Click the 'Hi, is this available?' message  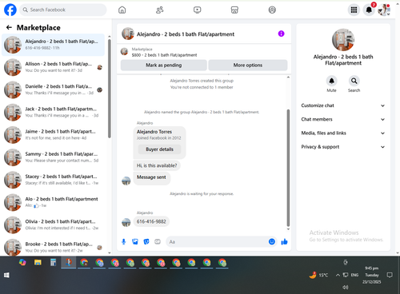[x=157, y=165]
